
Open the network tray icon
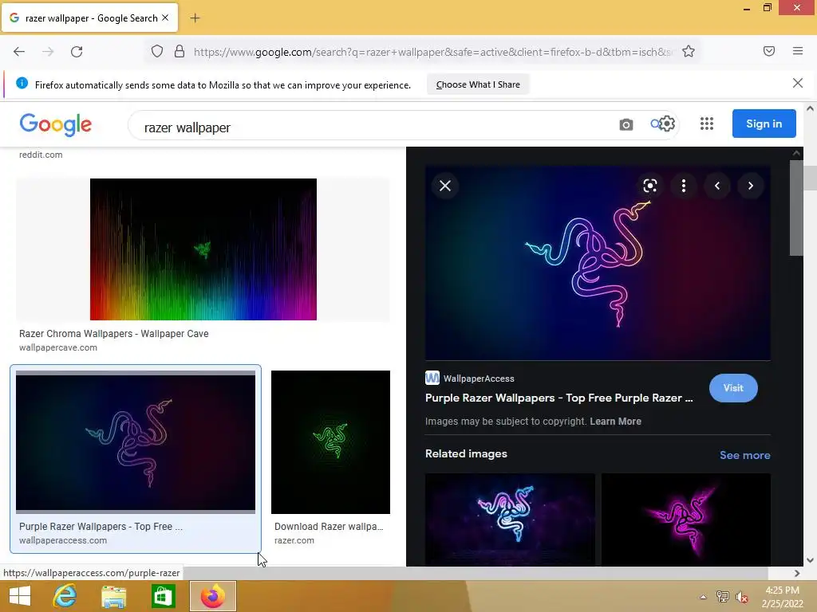(722, 596)
